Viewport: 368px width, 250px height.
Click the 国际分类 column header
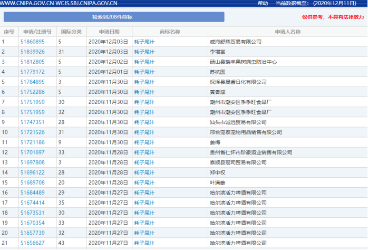coord(71,32)
